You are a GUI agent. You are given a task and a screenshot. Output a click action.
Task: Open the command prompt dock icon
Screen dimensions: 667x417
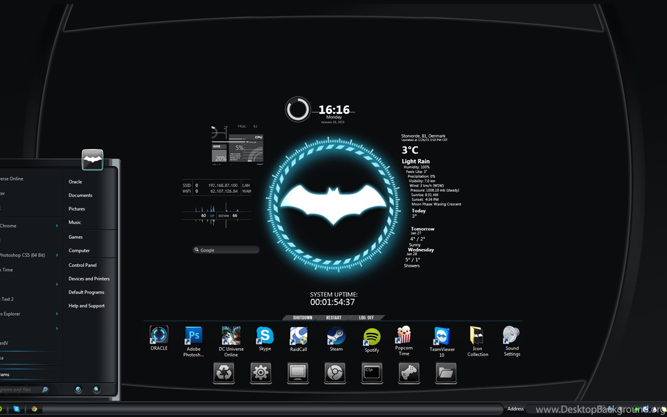(372, 373)
